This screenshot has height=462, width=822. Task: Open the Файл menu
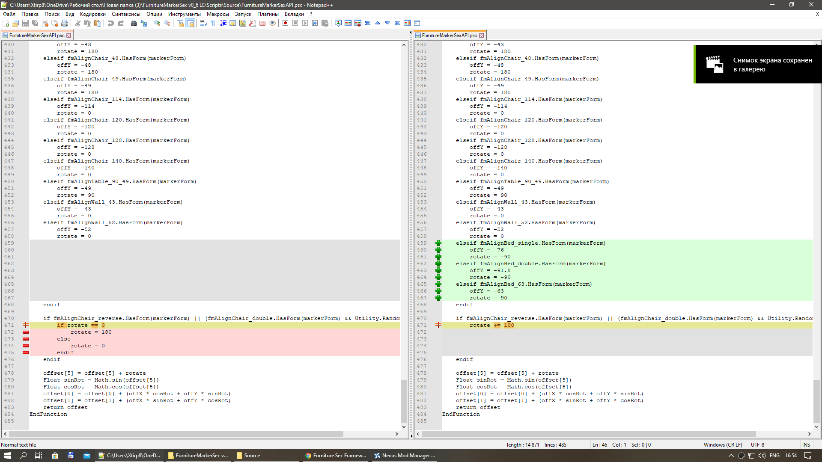[9, 14]
